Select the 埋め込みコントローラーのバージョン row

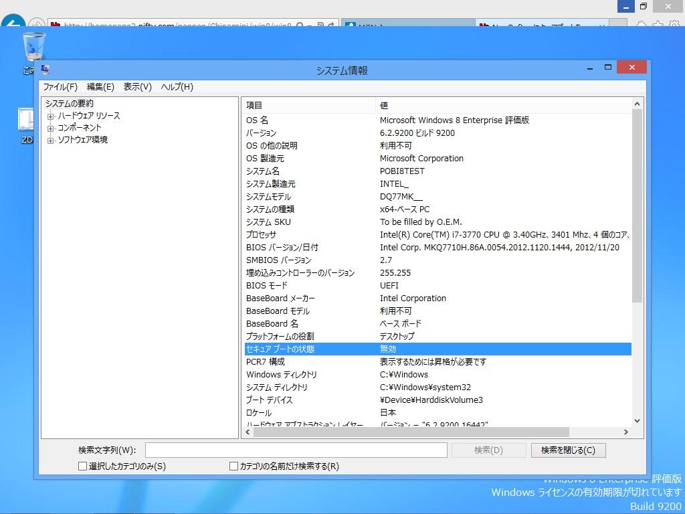(x=437, y=273)
